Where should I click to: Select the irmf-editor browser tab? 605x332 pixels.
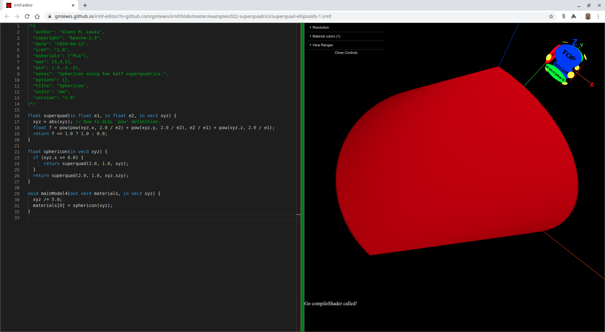pyautogui.click(x=38, y=5)
